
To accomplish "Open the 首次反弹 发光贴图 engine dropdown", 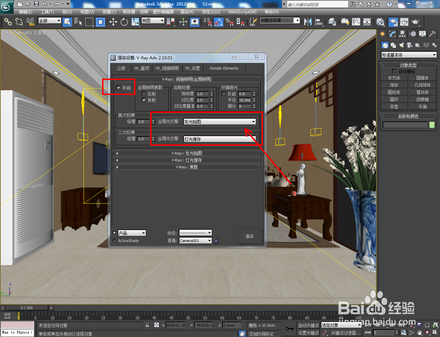I will pyautogui.click(x=220, y=122).
